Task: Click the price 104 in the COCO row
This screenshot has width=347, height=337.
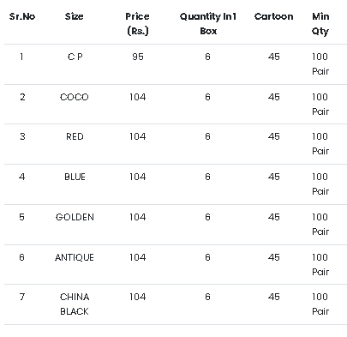Action: (x=137, y=97)
